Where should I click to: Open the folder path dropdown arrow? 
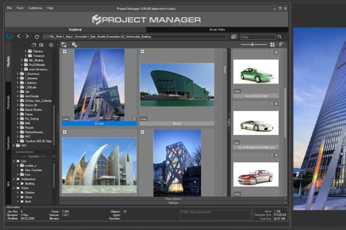tap(226, 37)
